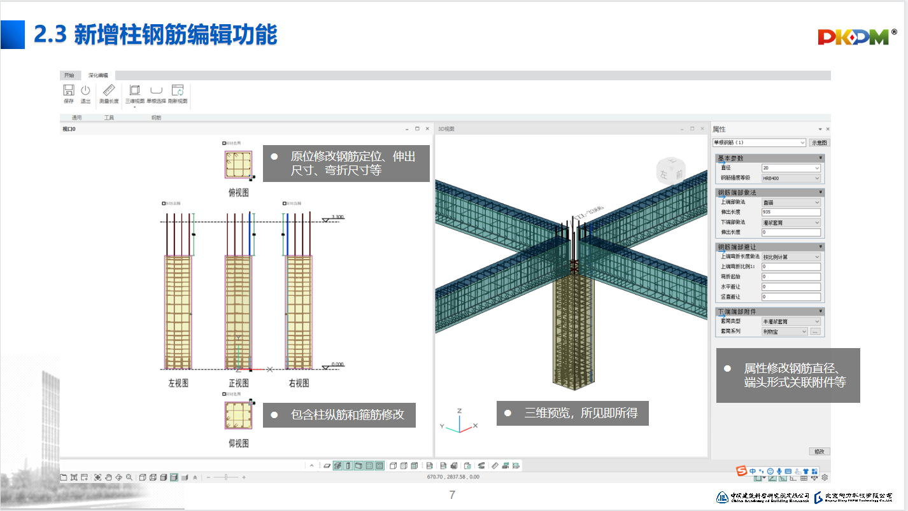
Task: Open the 套筒类型 dropdown showing 半灌浆套筒
Action: [x=791, y=321]
